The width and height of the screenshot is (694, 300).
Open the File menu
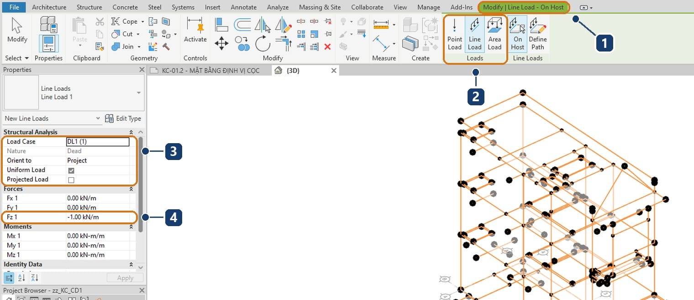click(x=14, y=7)
